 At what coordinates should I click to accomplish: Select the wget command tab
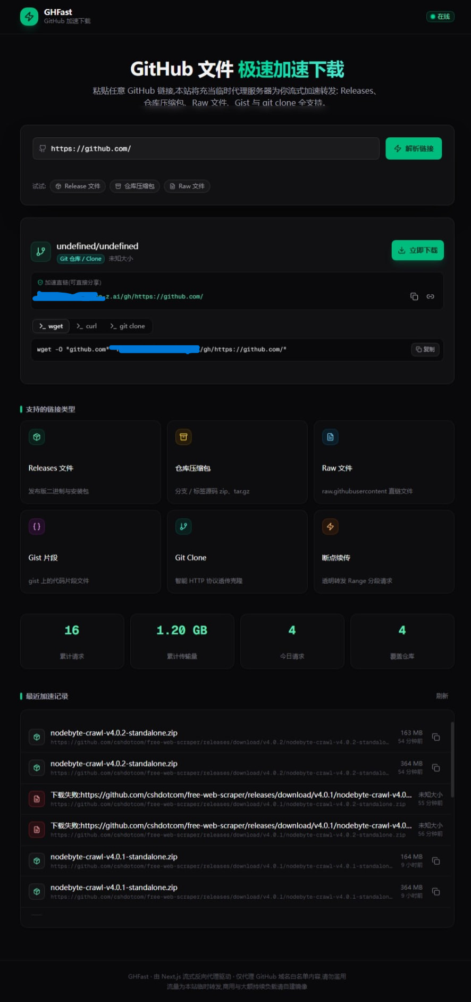click(51, 326)
